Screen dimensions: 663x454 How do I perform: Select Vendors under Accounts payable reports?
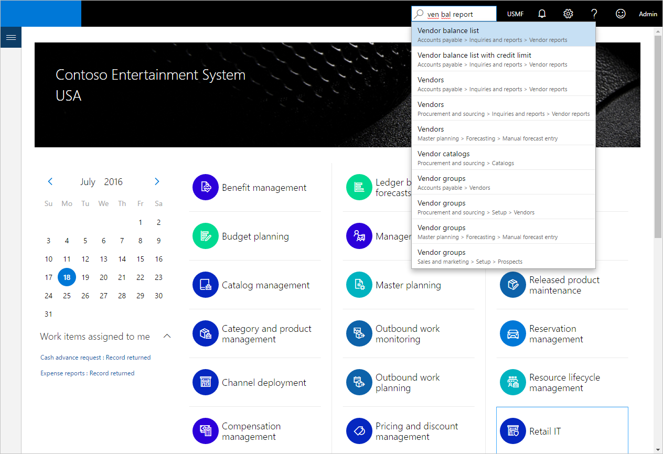504,84
